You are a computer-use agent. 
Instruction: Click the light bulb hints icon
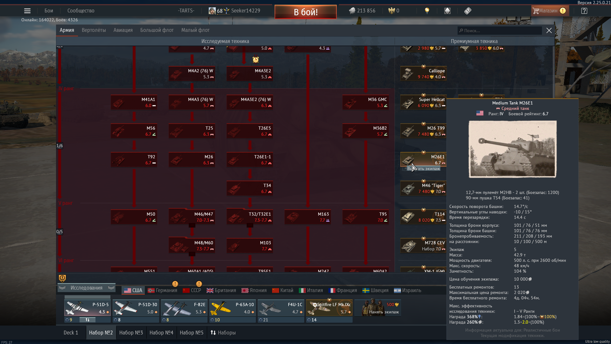coord(427,11)
